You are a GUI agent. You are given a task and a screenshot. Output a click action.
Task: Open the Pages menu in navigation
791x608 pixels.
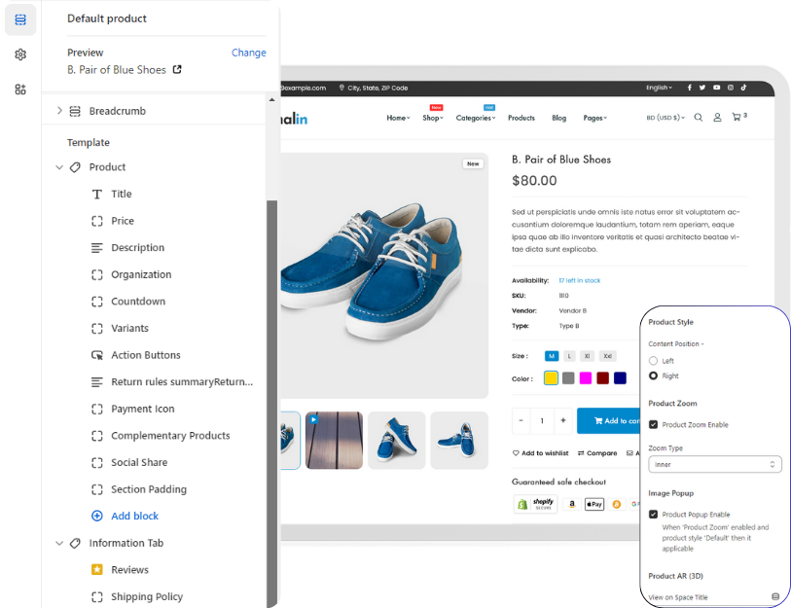click(595, 118)
